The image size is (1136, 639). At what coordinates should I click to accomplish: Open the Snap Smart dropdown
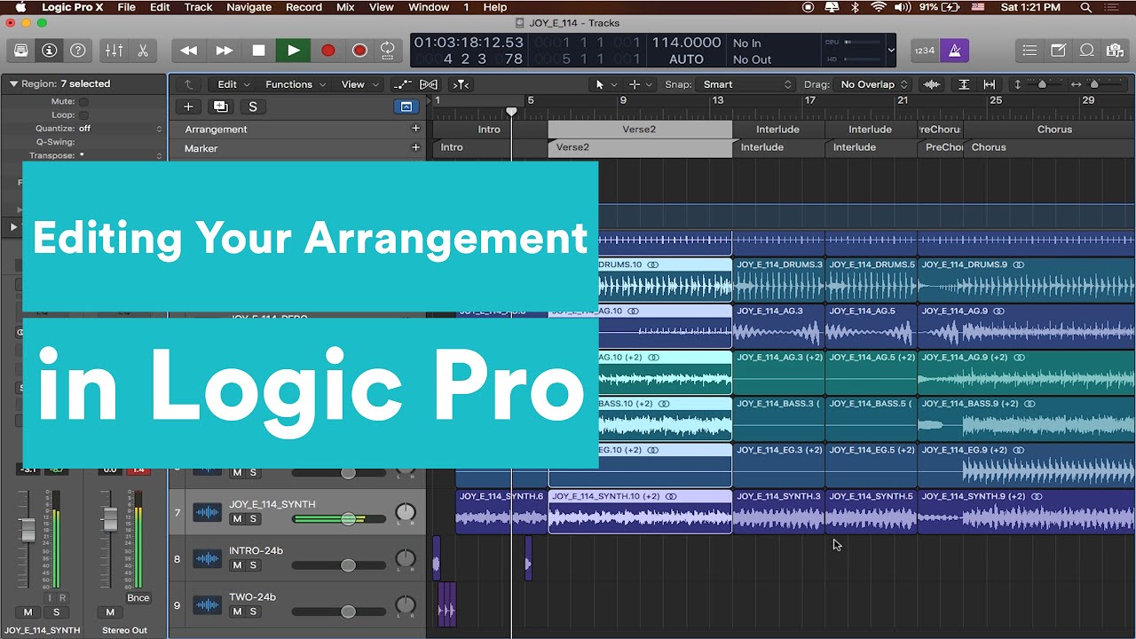pos(747,84)
